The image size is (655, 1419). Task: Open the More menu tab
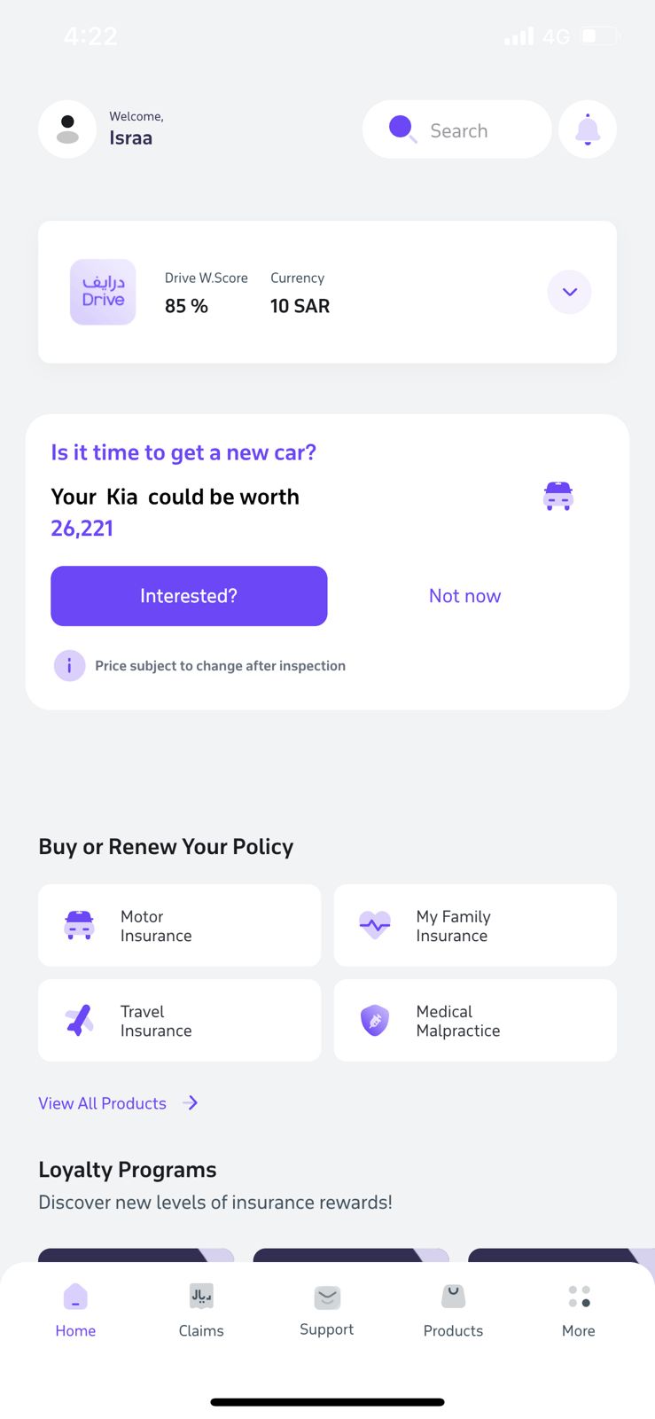tap(579, 1310)
